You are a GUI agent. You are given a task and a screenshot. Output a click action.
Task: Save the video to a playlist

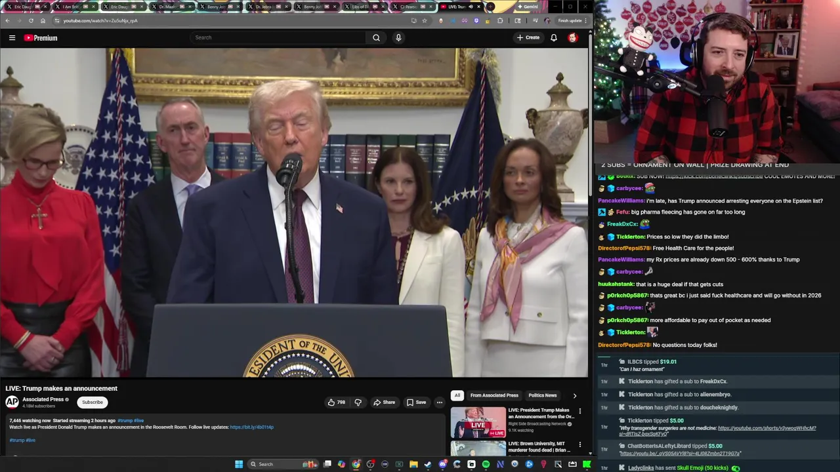416,402
